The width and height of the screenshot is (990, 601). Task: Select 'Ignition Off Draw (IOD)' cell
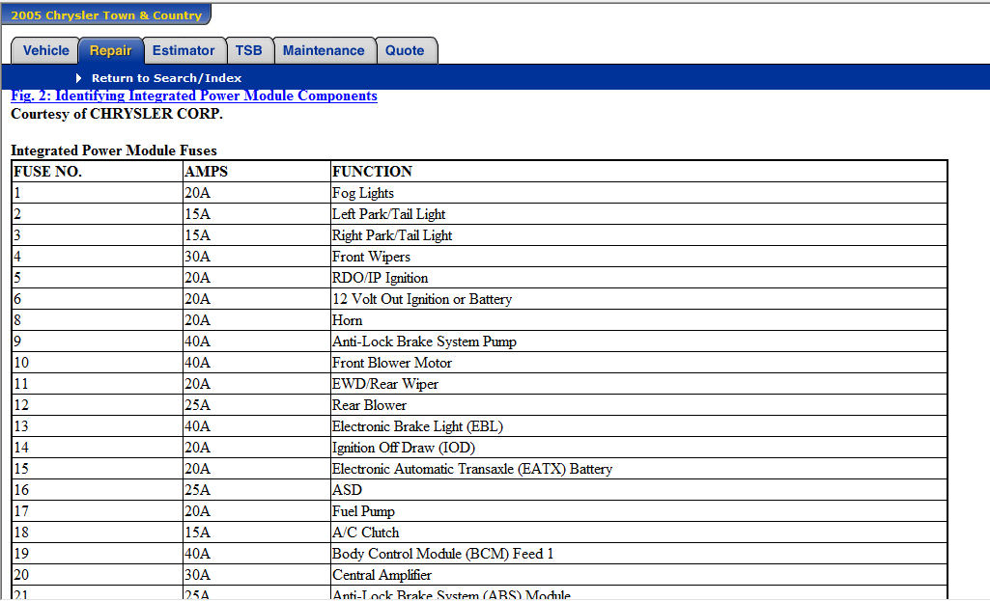[638, 448]
